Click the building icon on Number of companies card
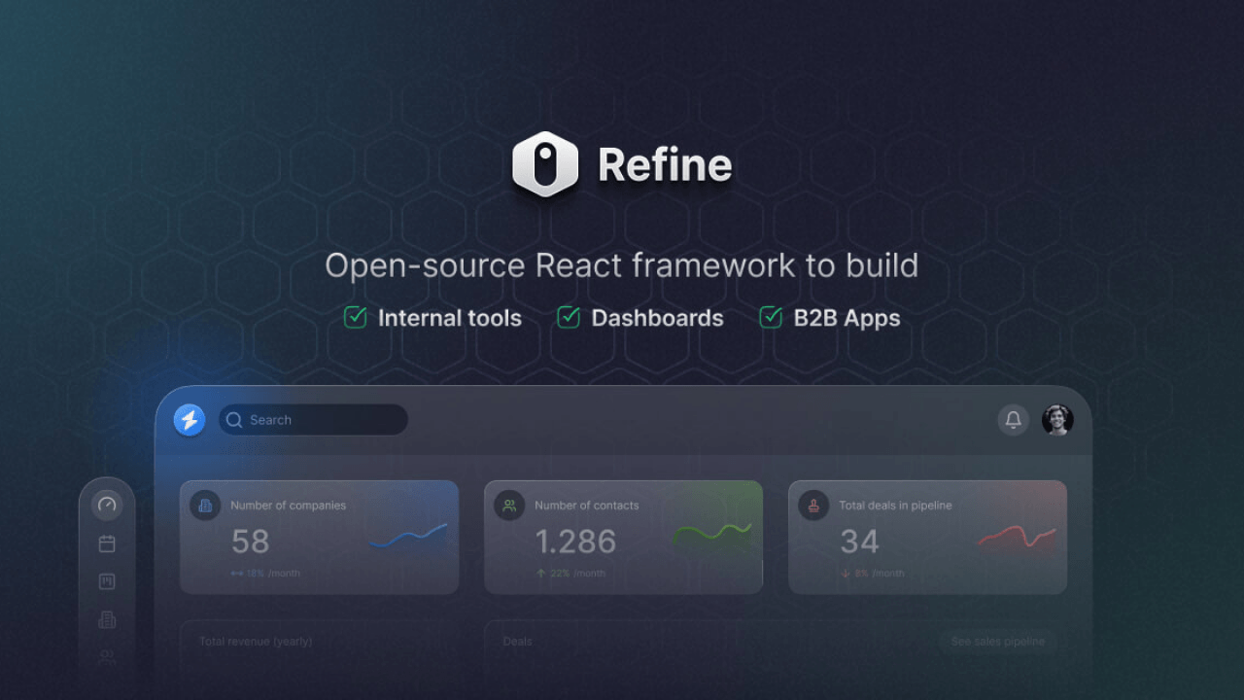The width and height of the screenshot is (1244, 700). [205, 506]
